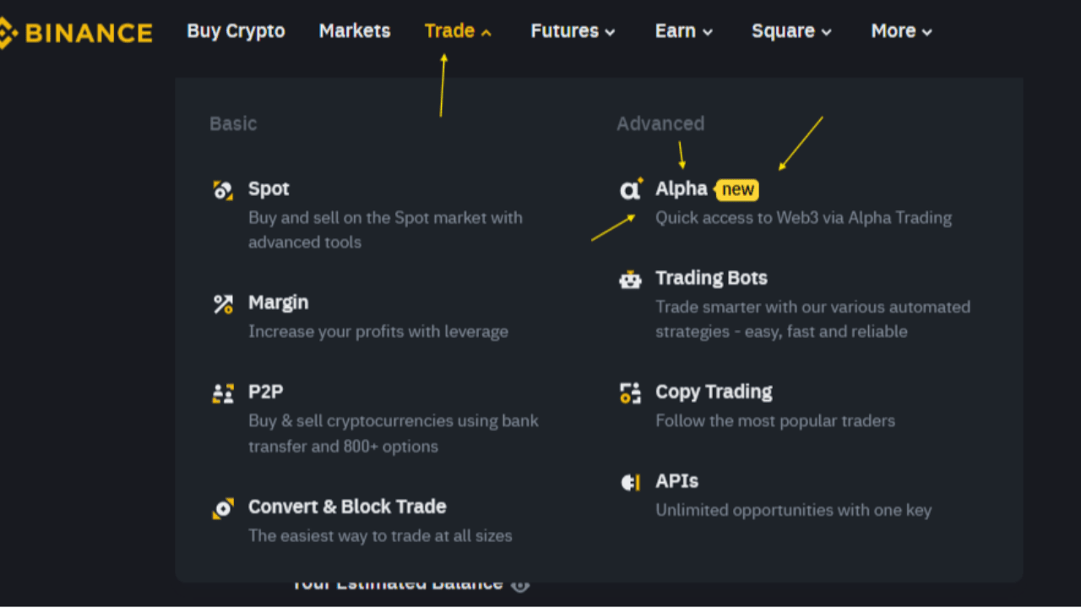Click the Binance logo
The width and height of the screenshot is (1081, 608).
tap(76, 32)
